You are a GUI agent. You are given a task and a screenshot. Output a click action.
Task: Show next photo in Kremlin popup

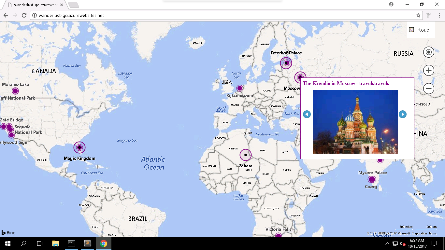[403, 114]
